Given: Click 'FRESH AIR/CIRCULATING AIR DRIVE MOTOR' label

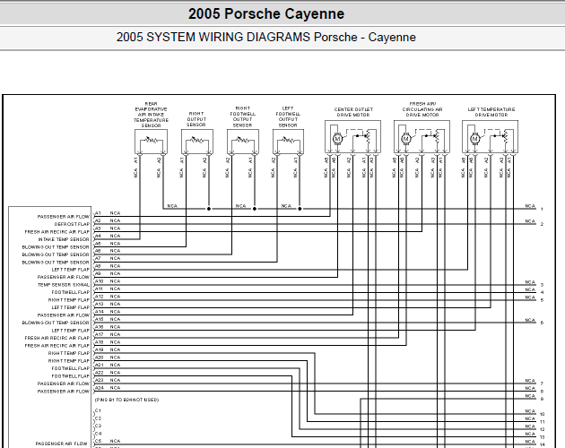Looking at the screenshot, I should coord(422,109).
